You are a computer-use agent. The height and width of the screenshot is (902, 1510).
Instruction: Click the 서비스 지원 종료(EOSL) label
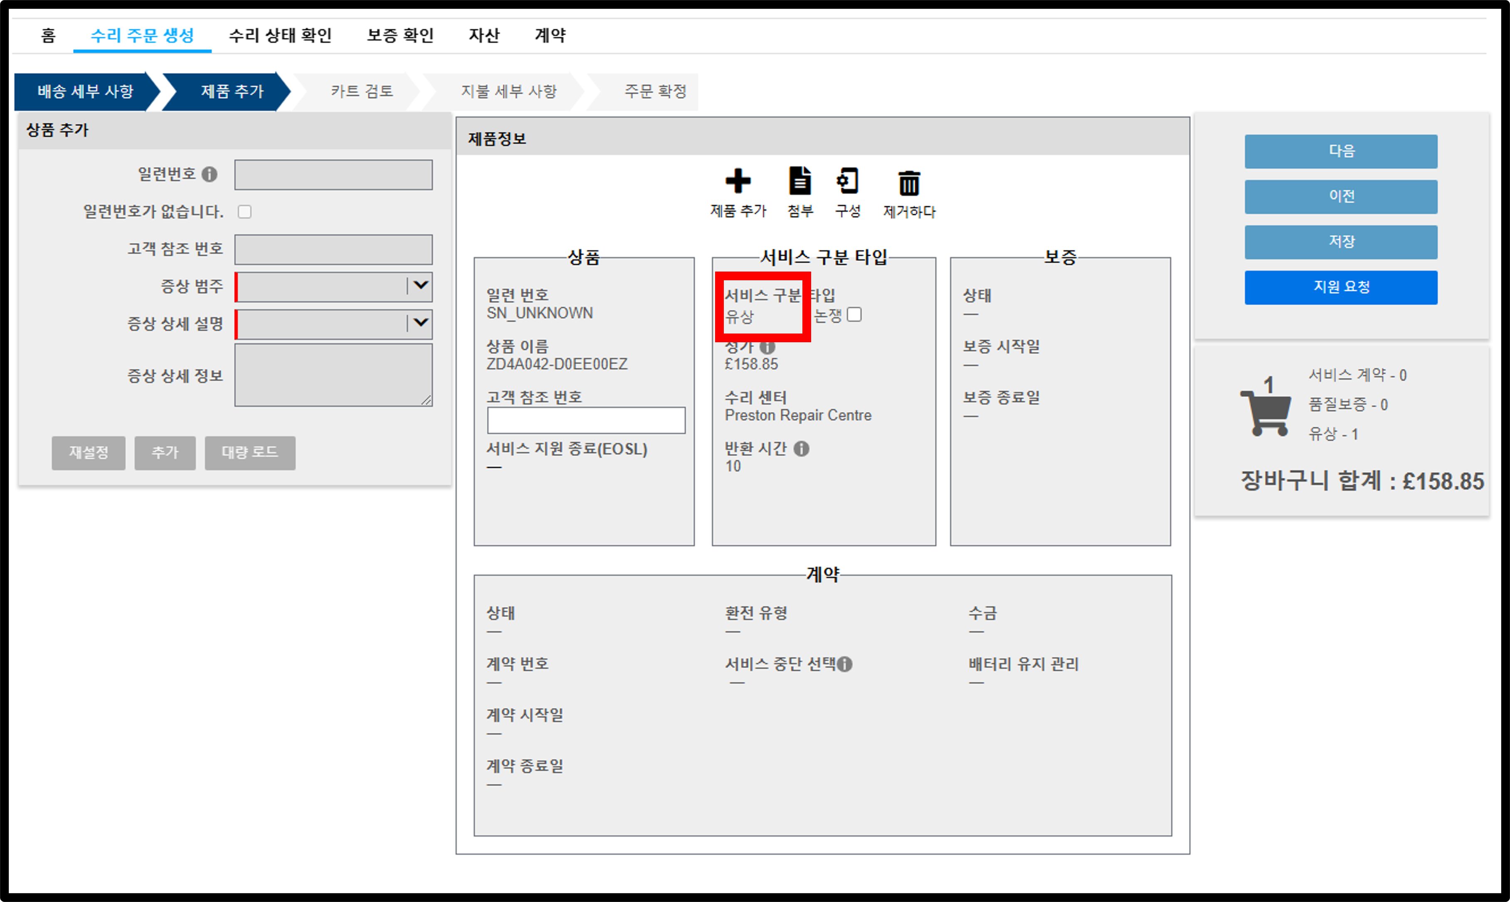[x=567, y=449]
